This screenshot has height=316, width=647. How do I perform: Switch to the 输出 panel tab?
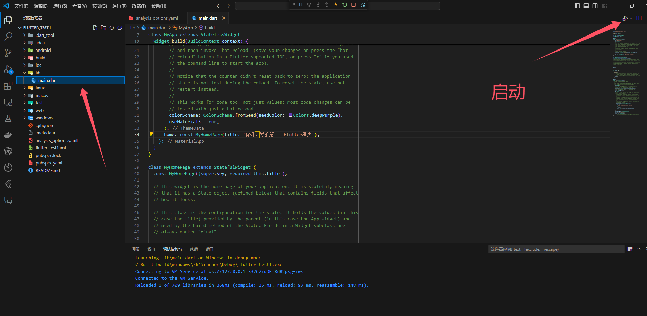(x=151, y=249)
